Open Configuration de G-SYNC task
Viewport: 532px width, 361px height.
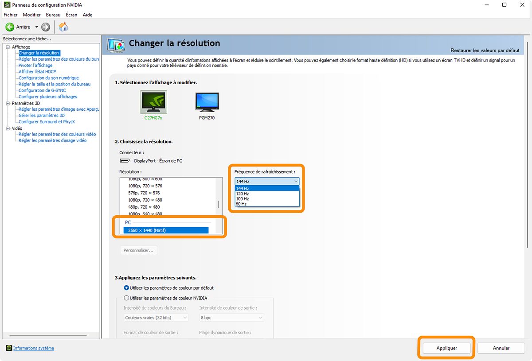tap(42, 90)
